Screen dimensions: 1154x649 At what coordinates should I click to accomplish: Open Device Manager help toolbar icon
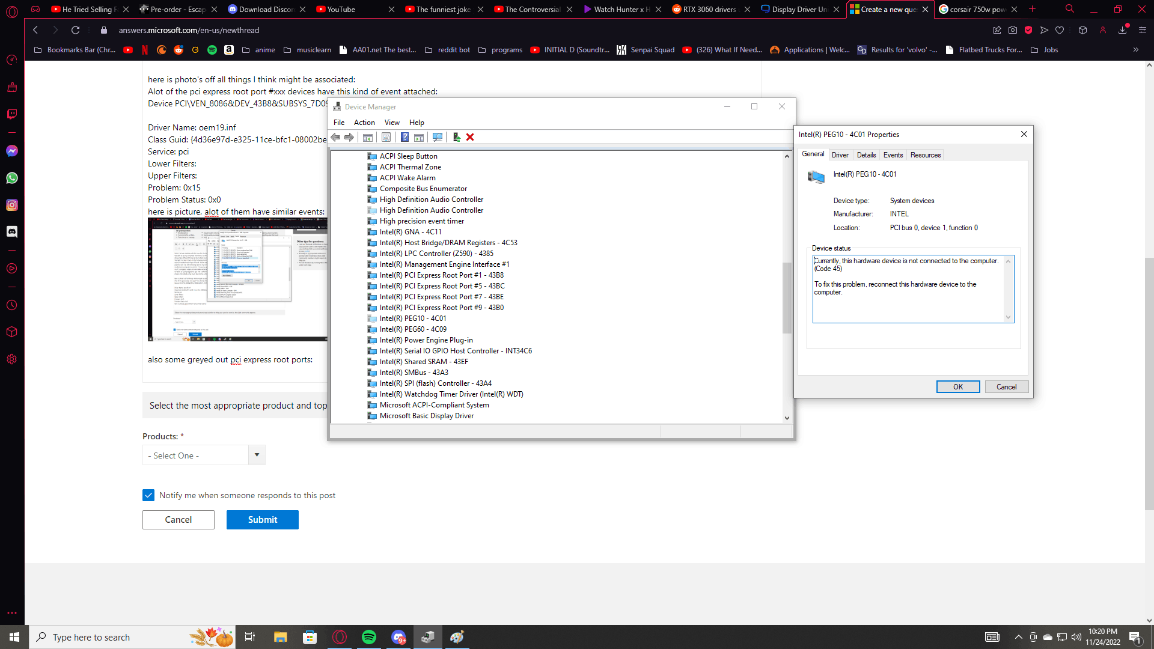coord(405,137)
